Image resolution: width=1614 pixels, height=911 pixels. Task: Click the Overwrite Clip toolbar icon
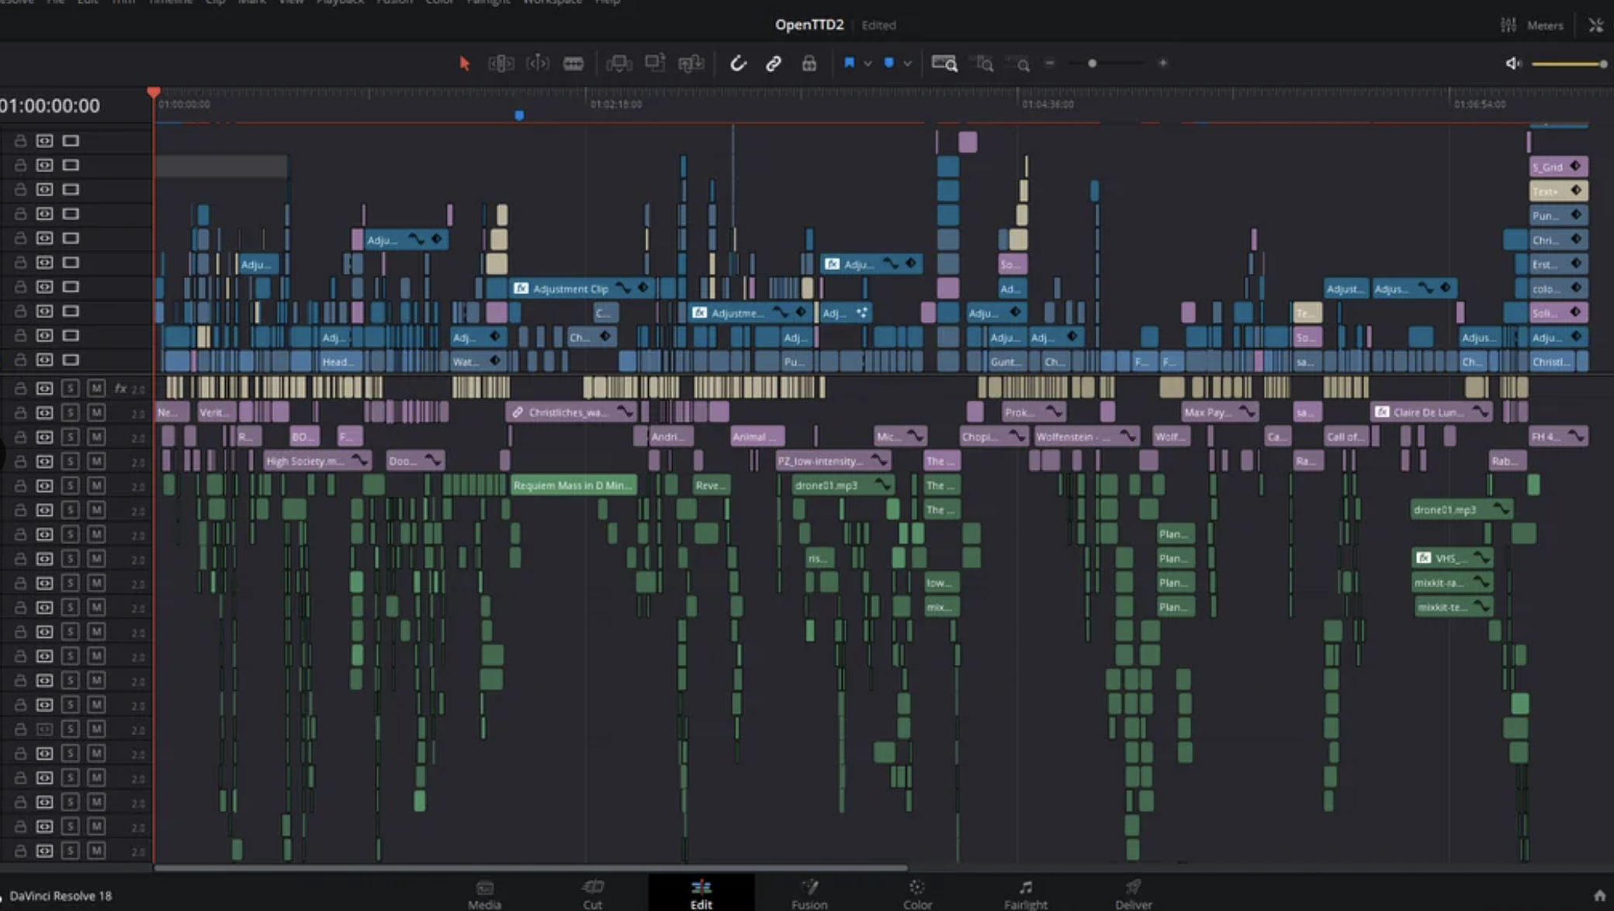point(655,64)
